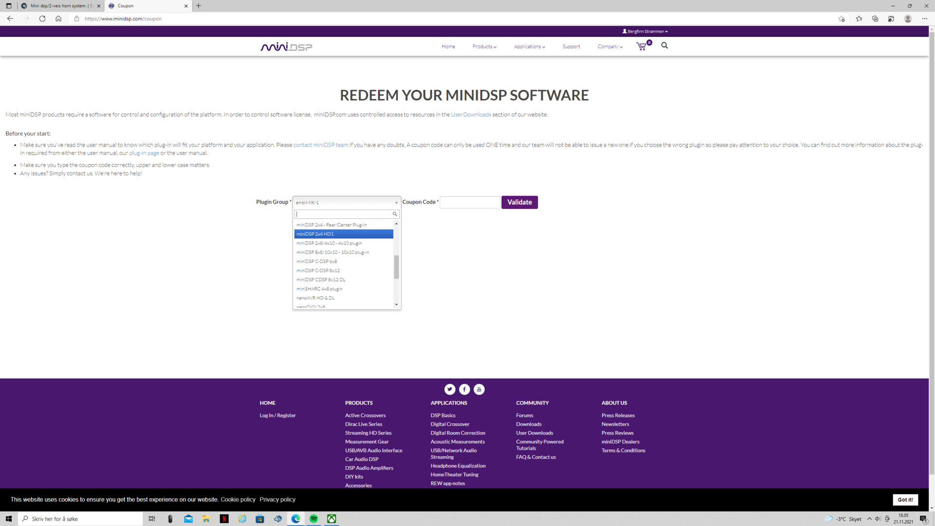The width and height of the screenshot is (935, 526).
Task: Open Spotify from the Windows taskbar
Action: pos(314,519)
